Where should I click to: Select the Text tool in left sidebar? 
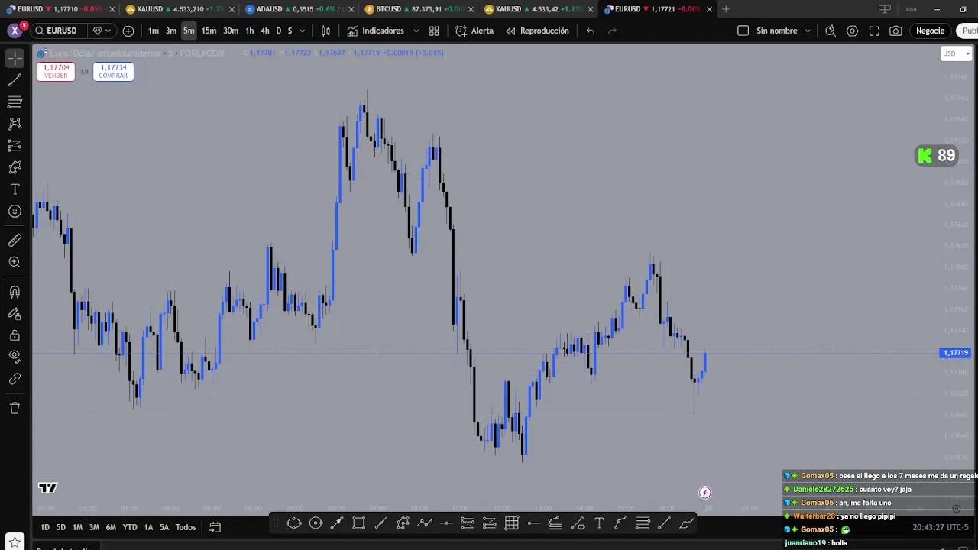tap(15, 189)
